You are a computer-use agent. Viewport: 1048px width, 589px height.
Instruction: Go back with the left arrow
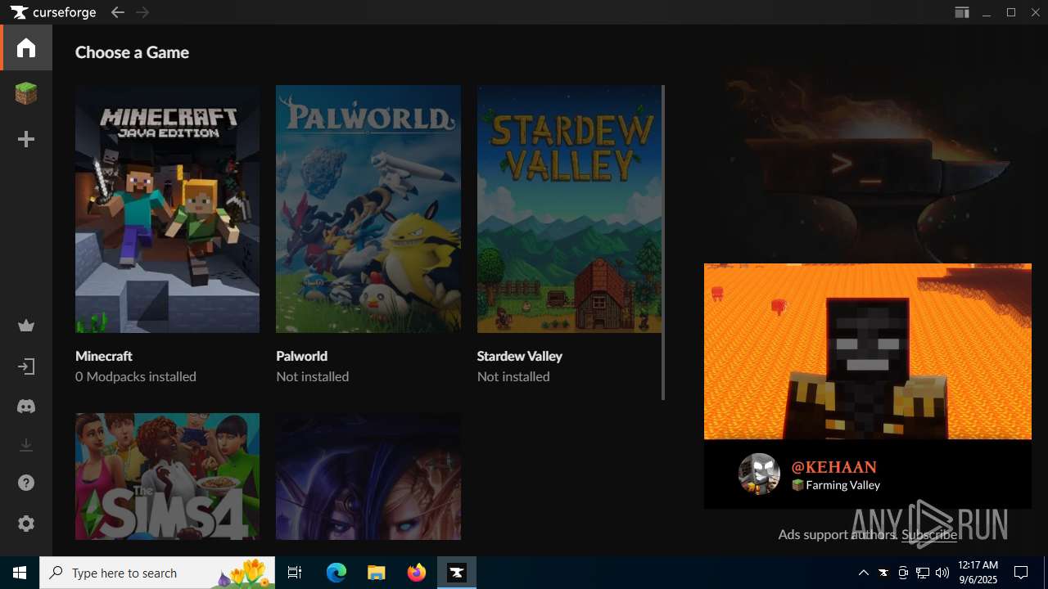118,12
